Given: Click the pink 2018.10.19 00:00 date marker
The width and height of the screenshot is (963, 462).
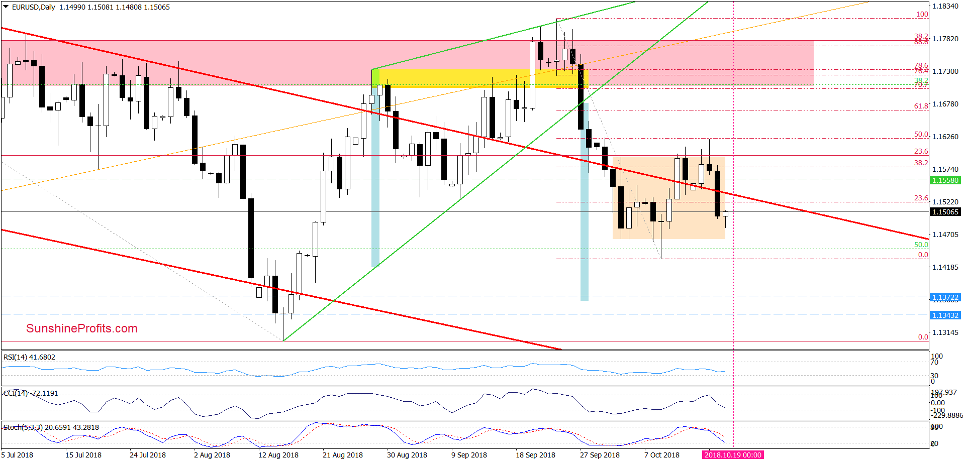Looking at the screenshot, I should (733, 455).
